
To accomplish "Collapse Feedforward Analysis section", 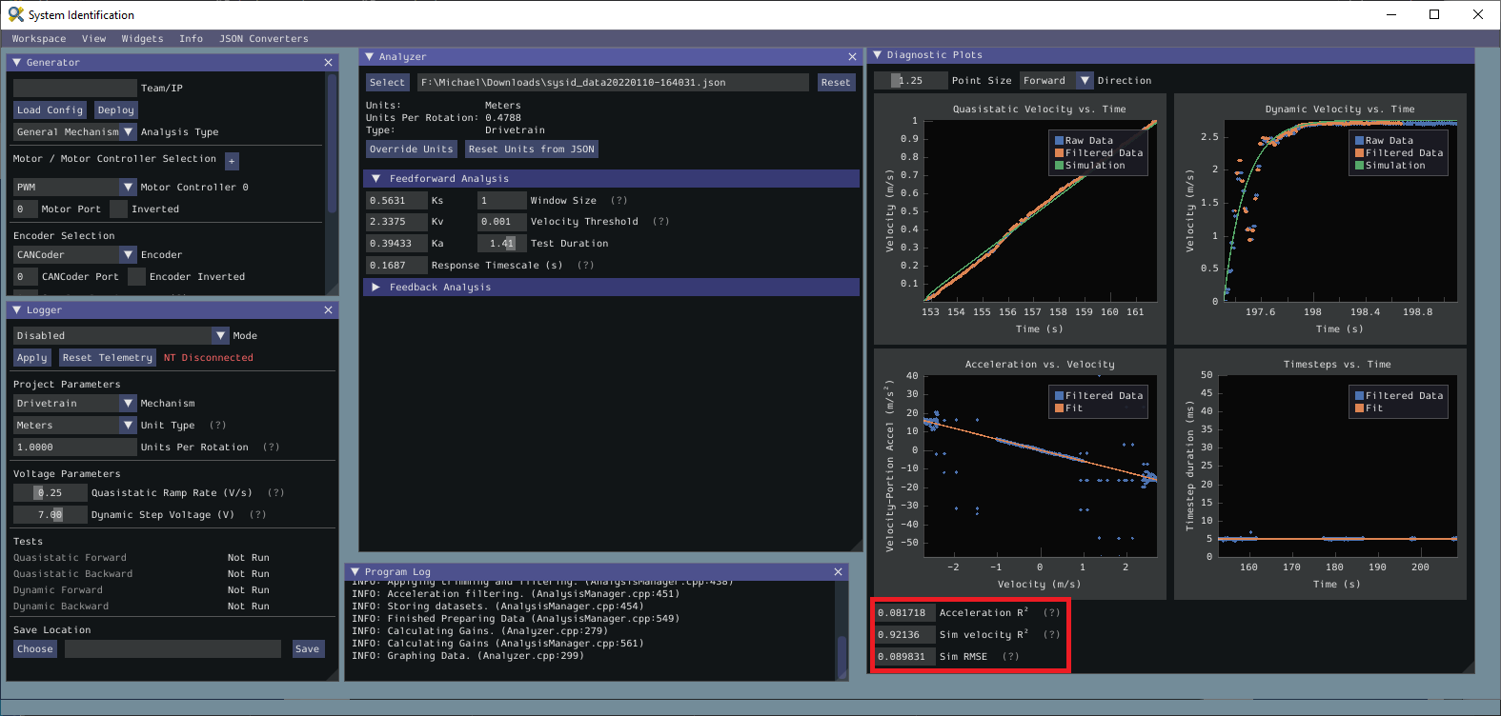I will tap(375, 179).
